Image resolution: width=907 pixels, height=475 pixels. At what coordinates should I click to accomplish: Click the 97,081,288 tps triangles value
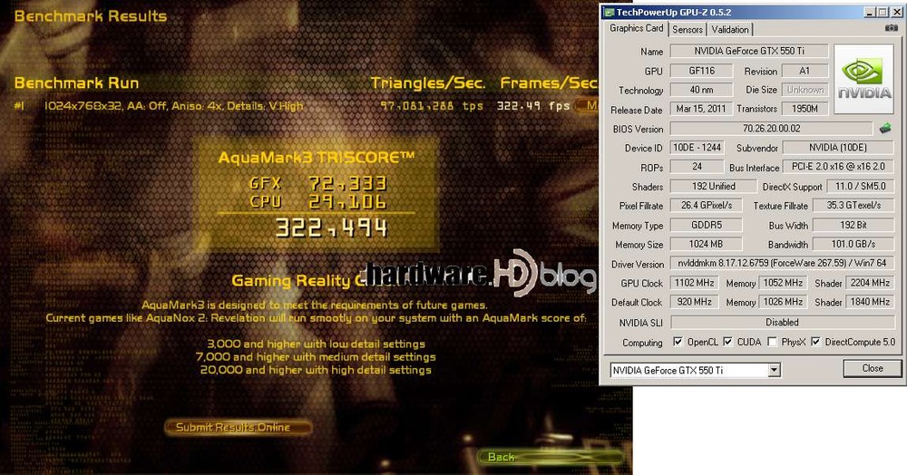click(432, 106)
